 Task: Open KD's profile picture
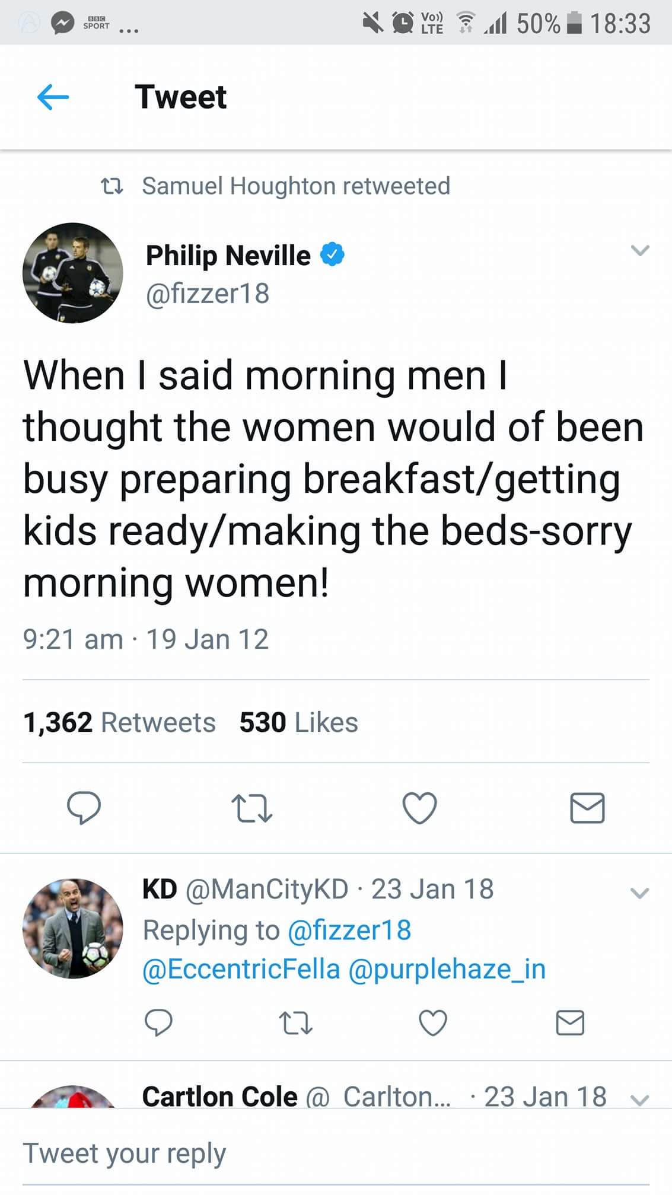pos(73,928)
